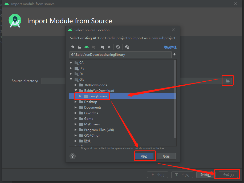This screenshot has height=183, width=244.
Task: Expand the QQPCmgr folder arrow
Action: click(x=76, y=136)
